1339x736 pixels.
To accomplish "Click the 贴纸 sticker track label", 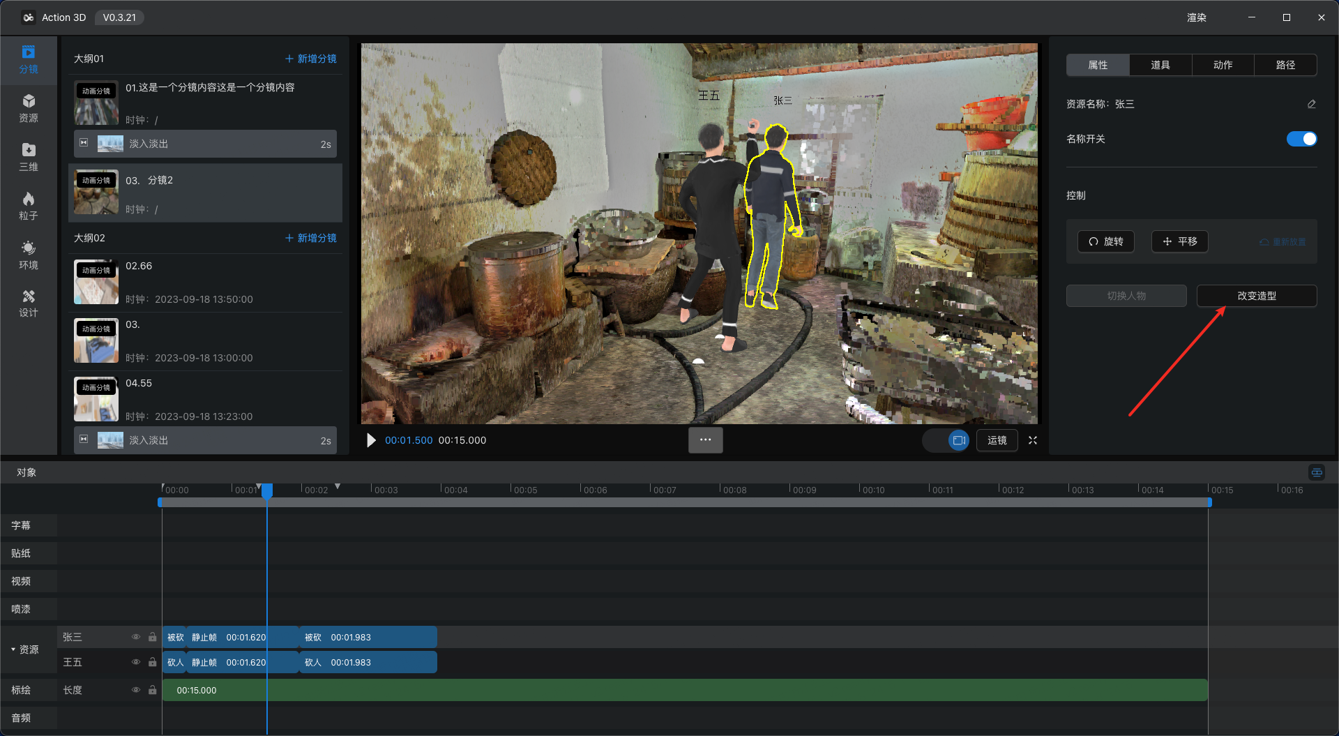I will click(x=21, y=553).
